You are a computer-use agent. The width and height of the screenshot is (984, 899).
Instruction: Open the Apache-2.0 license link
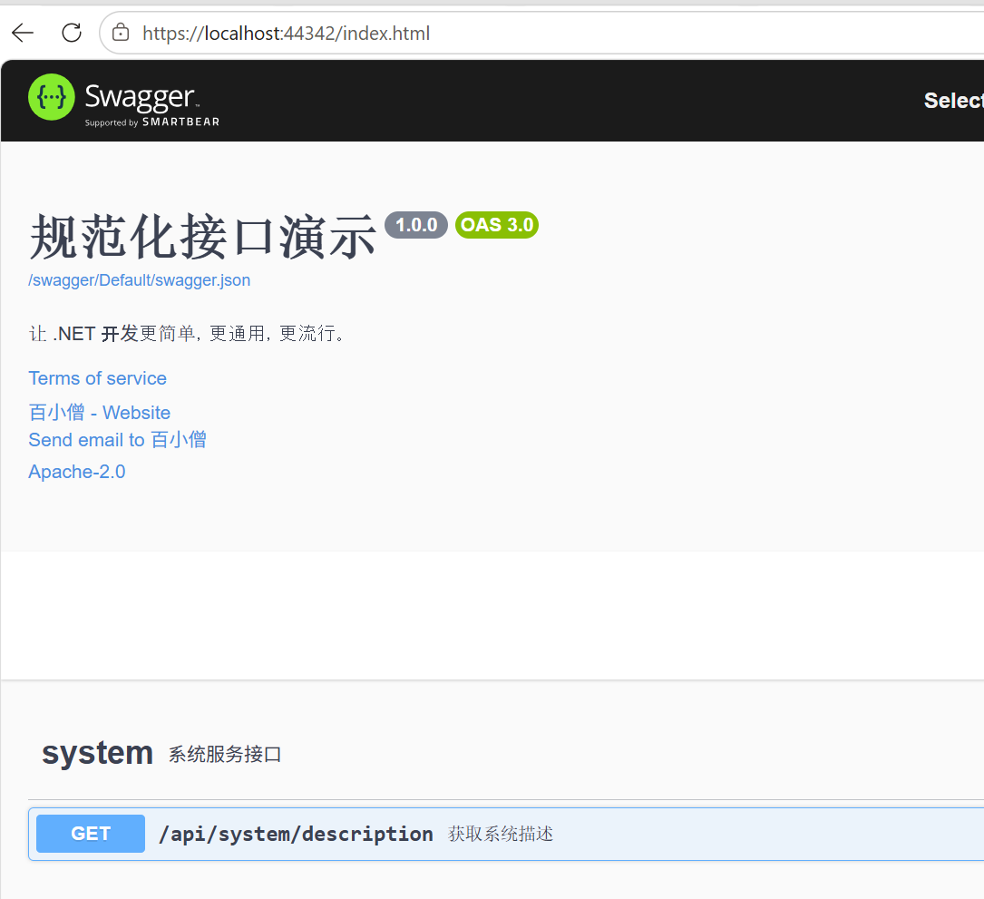pyautogui.click(x=76, y=472)
